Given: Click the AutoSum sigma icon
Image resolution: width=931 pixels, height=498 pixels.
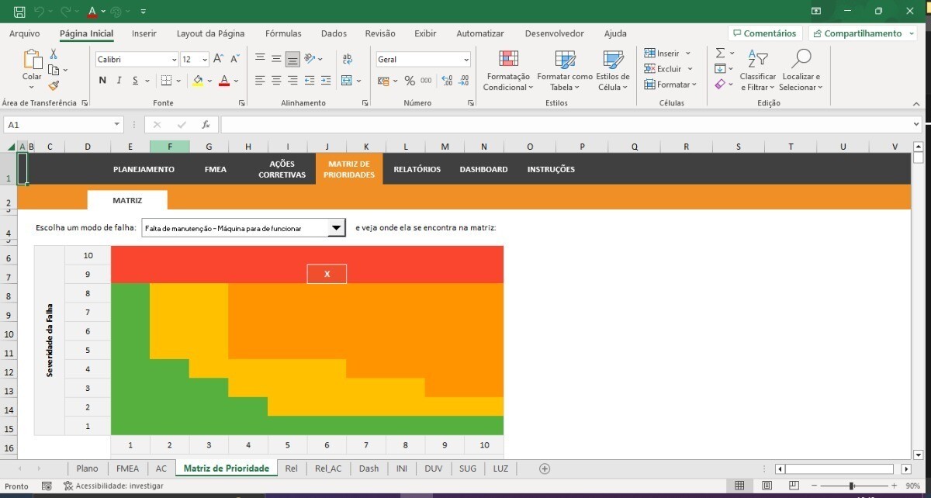Looking at the screenshot, I should tap(721, 54).
